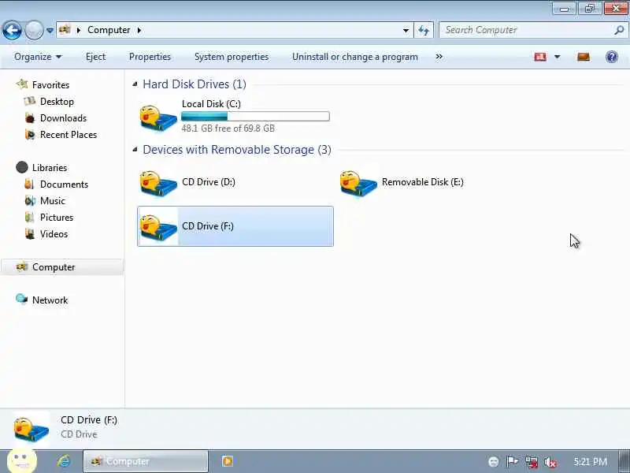The height and width of the screenshot is (473, 630).
Task: Expand the arrow after Computer in breadcrumb
Action: [139, 30]
